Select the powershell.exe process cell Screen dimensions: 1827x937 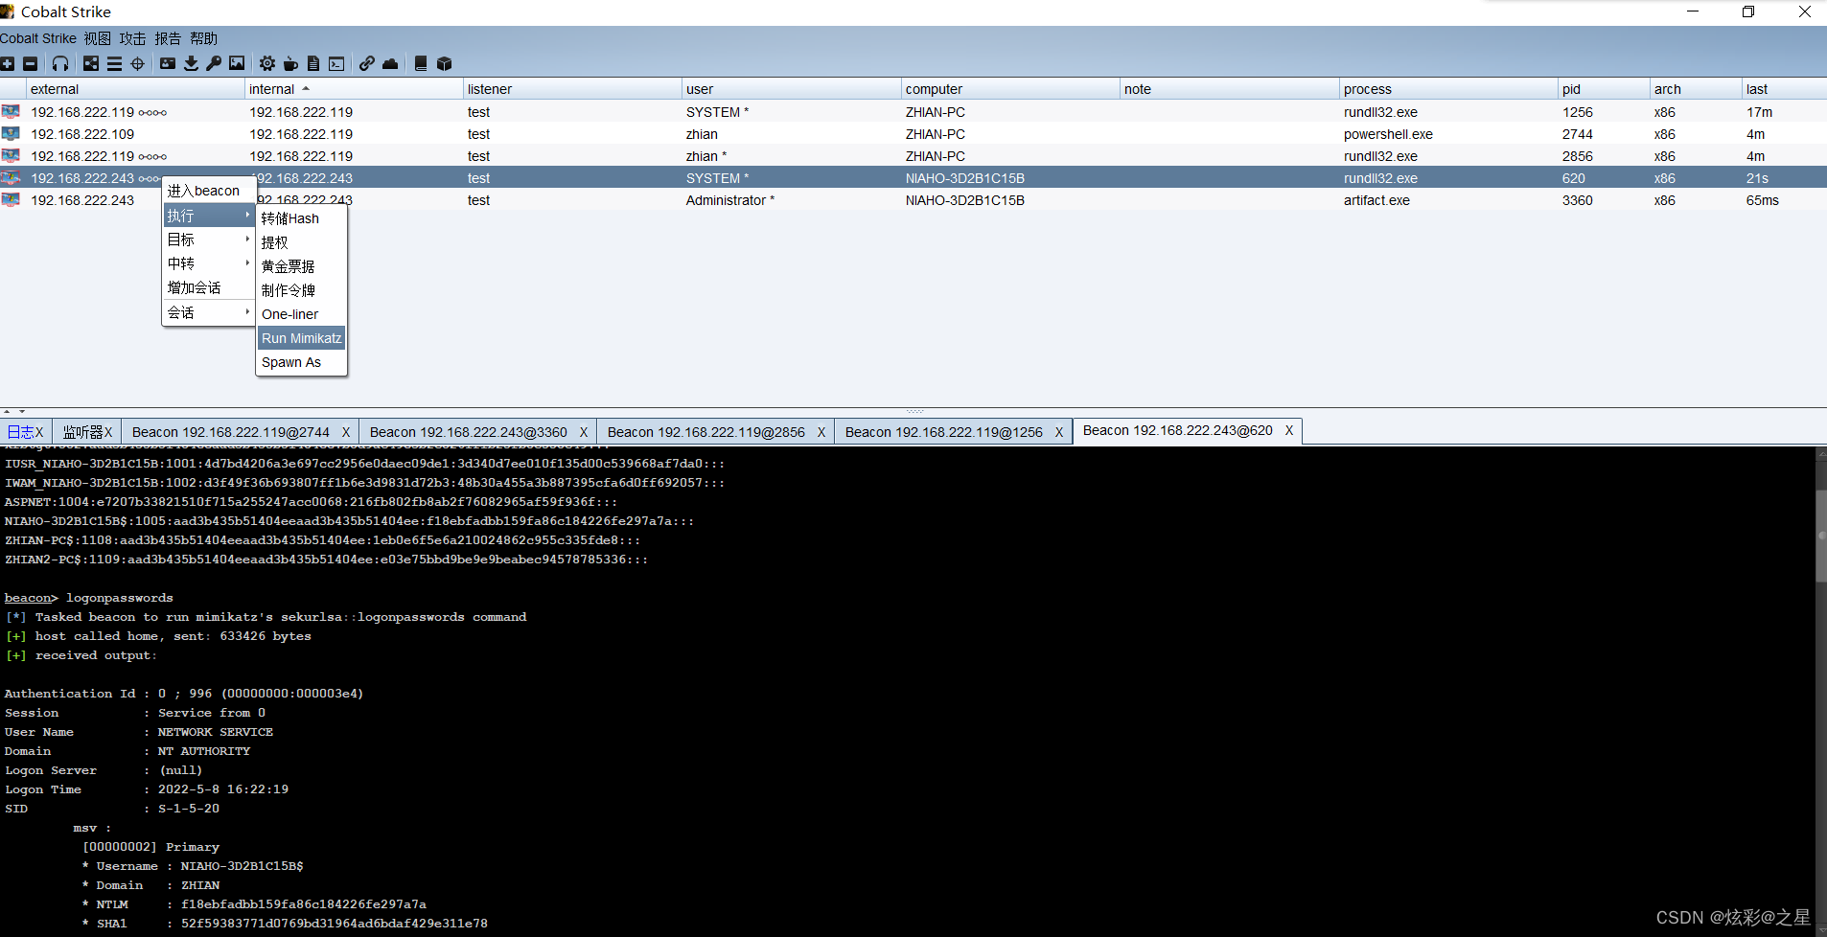point(1448,134)
